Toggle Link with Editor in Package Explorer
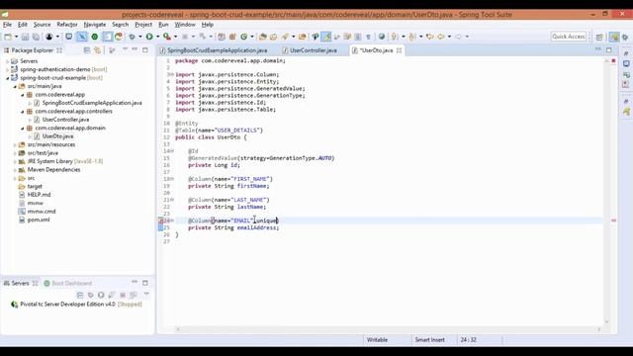This screenshot has height=356, width=633. tap(97, 50)
